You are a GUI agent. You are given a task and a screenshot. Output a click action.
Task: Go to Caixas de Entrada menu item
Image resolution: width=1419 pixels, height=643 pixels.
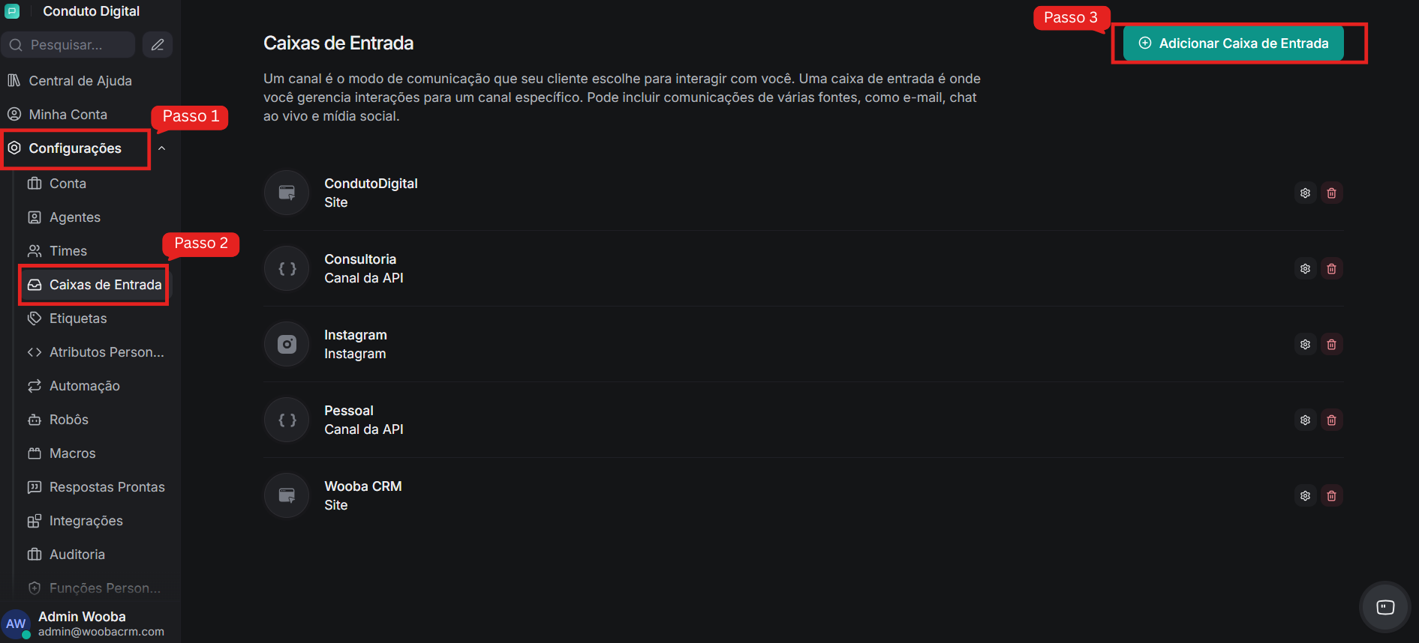click(105, 285)
